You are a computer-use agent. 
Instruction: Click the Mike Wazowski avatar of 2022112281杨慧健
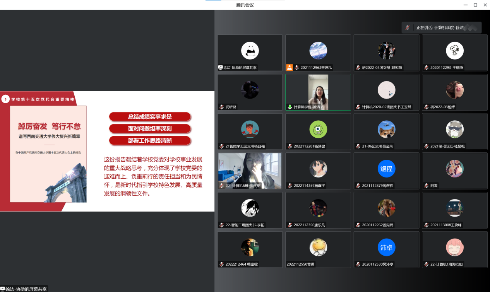tap(318, 130)
